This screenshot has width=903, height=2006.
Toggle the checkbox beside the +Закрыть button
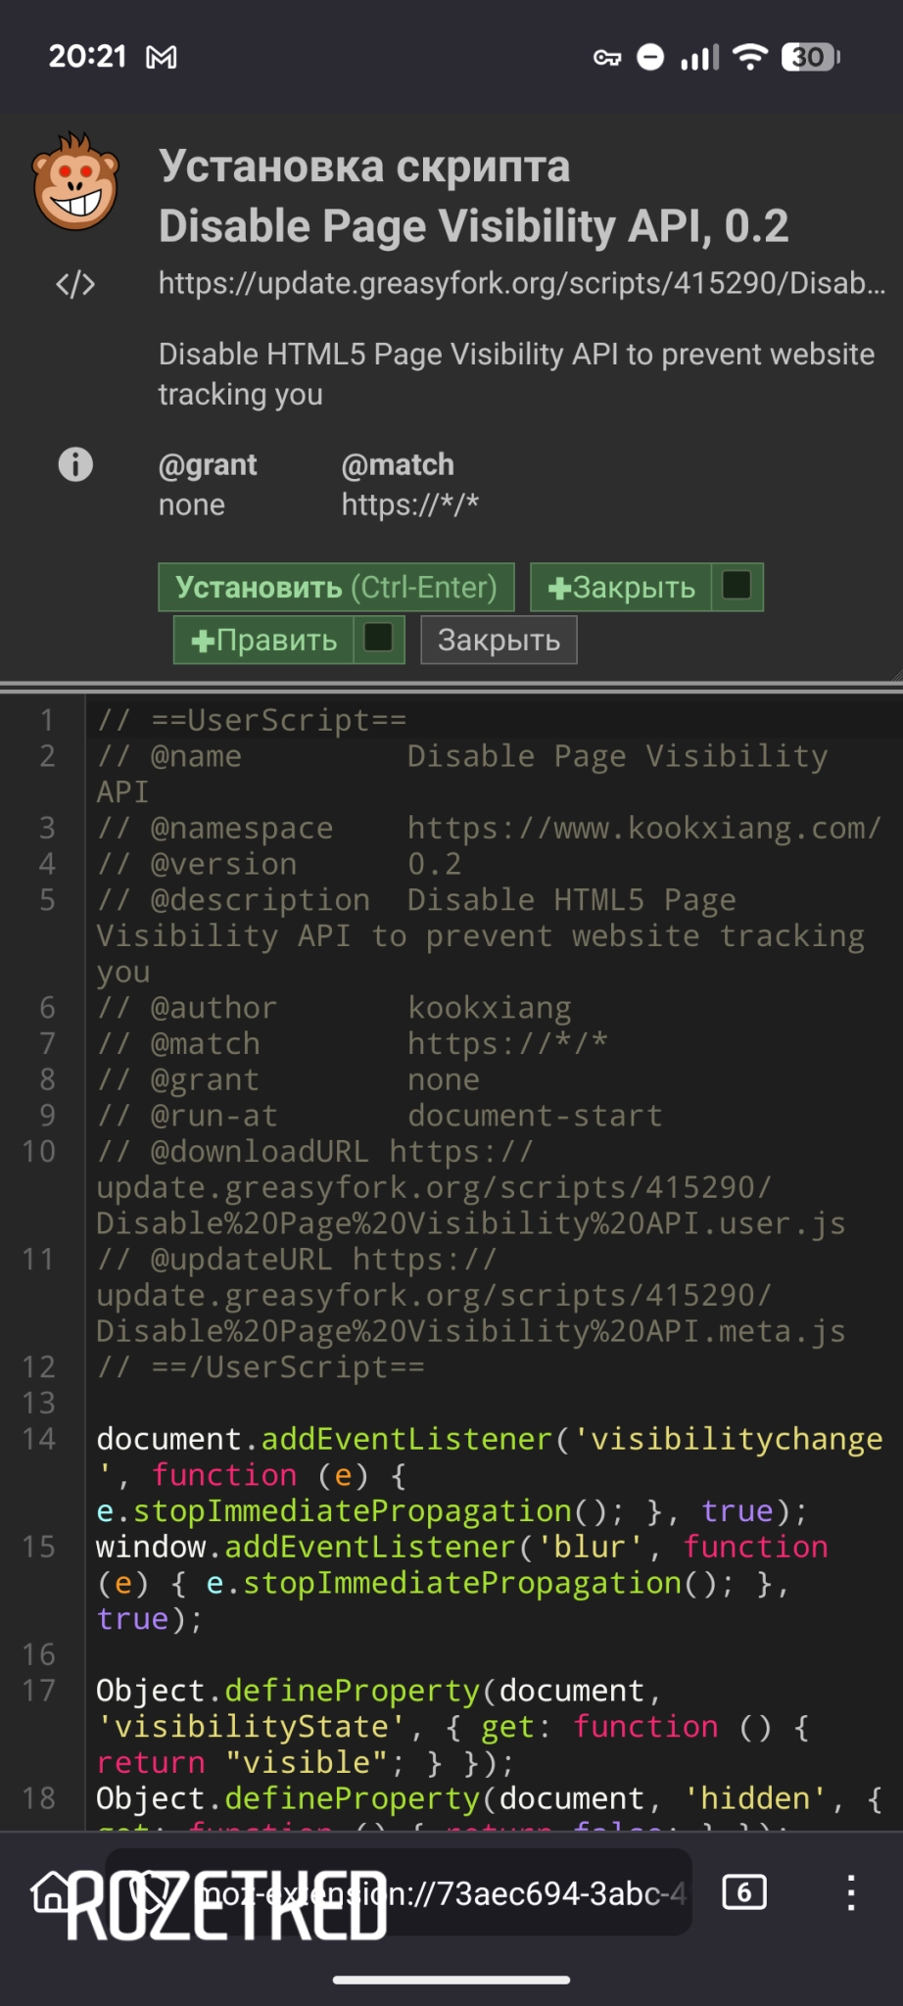coord(737,586)
